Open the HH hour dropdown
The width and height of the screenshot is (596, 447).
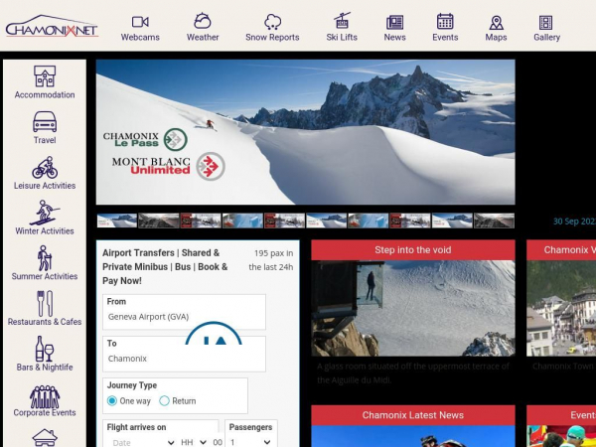coord(194,442)
